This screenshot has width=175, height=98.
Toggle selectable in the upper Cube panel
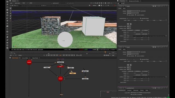coord(140,11)
